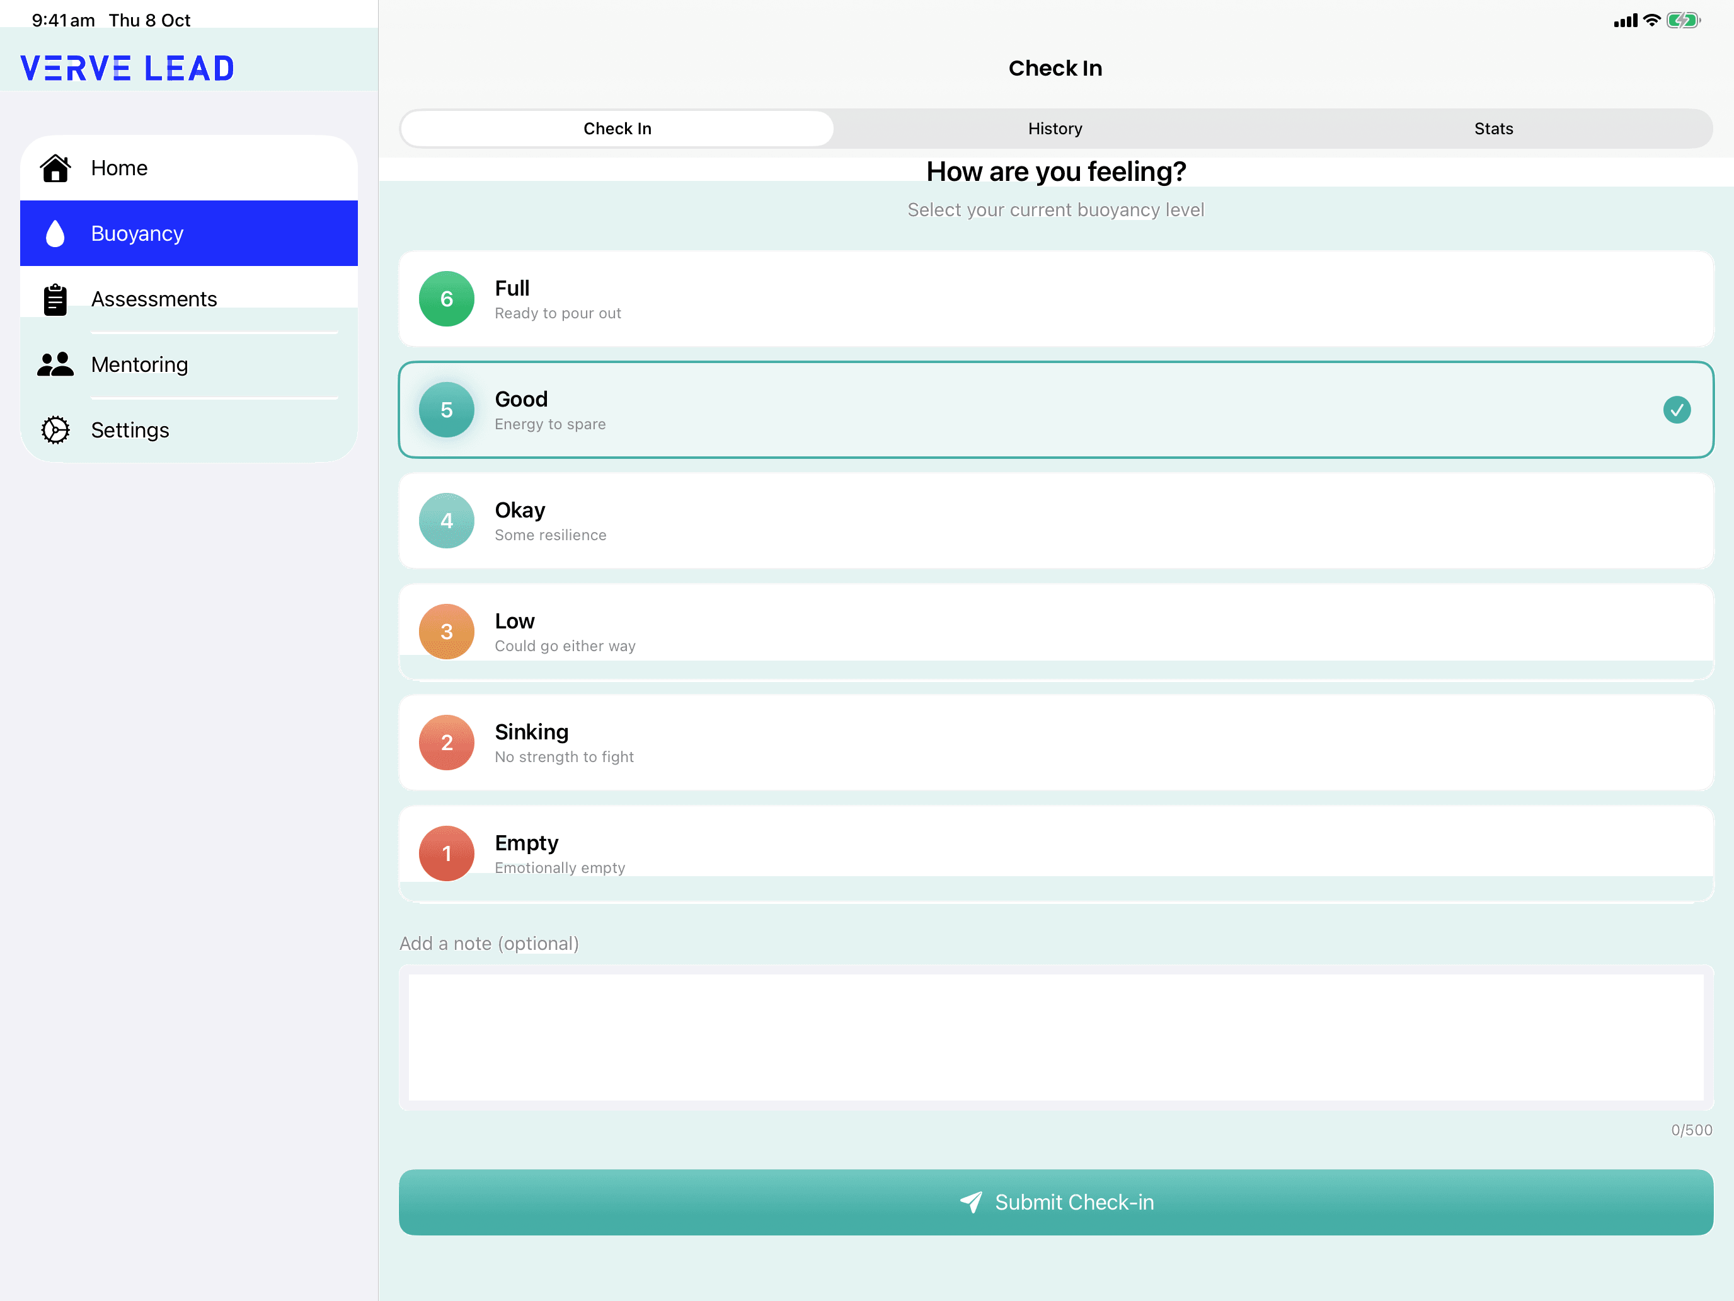Viewport: 1734px width, 1301px height.
Task: Click the 'Ready to pour out' subtitle
Action: 558,313
